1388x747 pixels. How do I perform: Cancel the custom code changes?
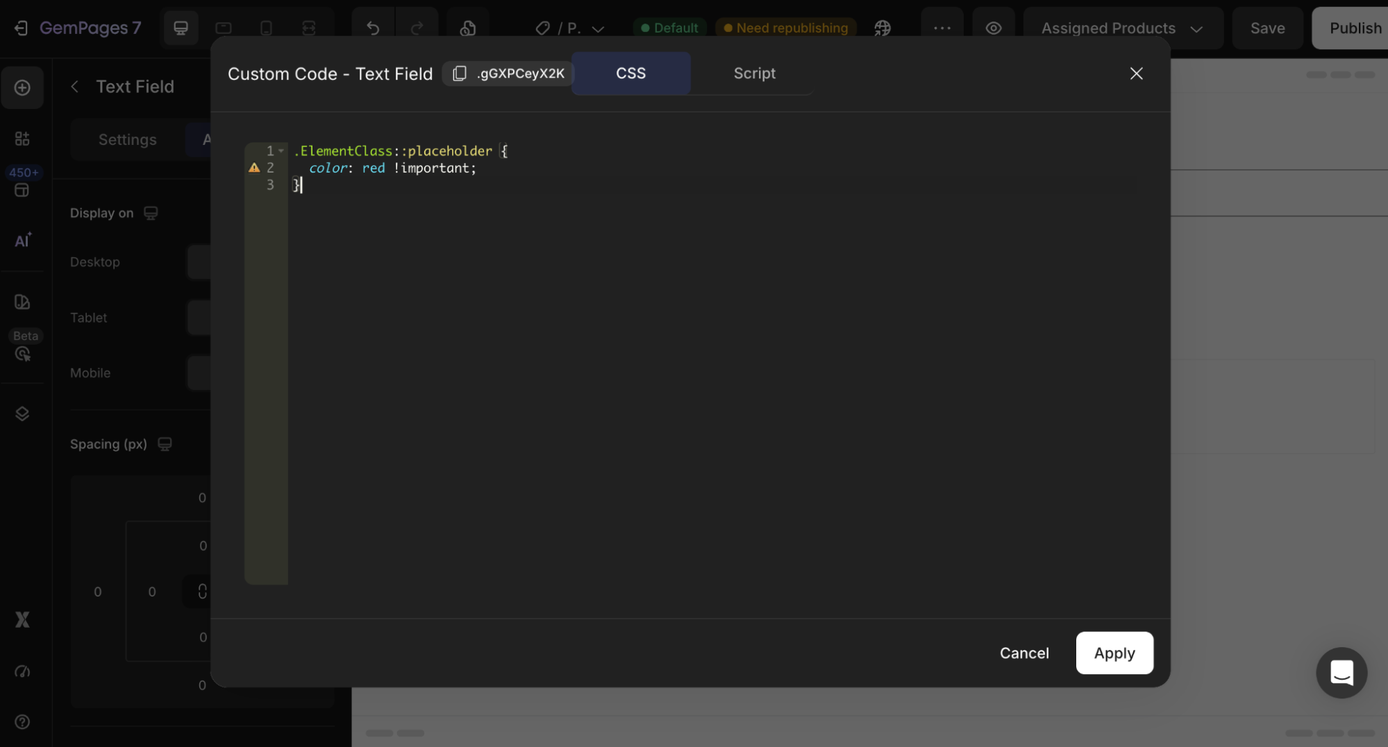1024,653
